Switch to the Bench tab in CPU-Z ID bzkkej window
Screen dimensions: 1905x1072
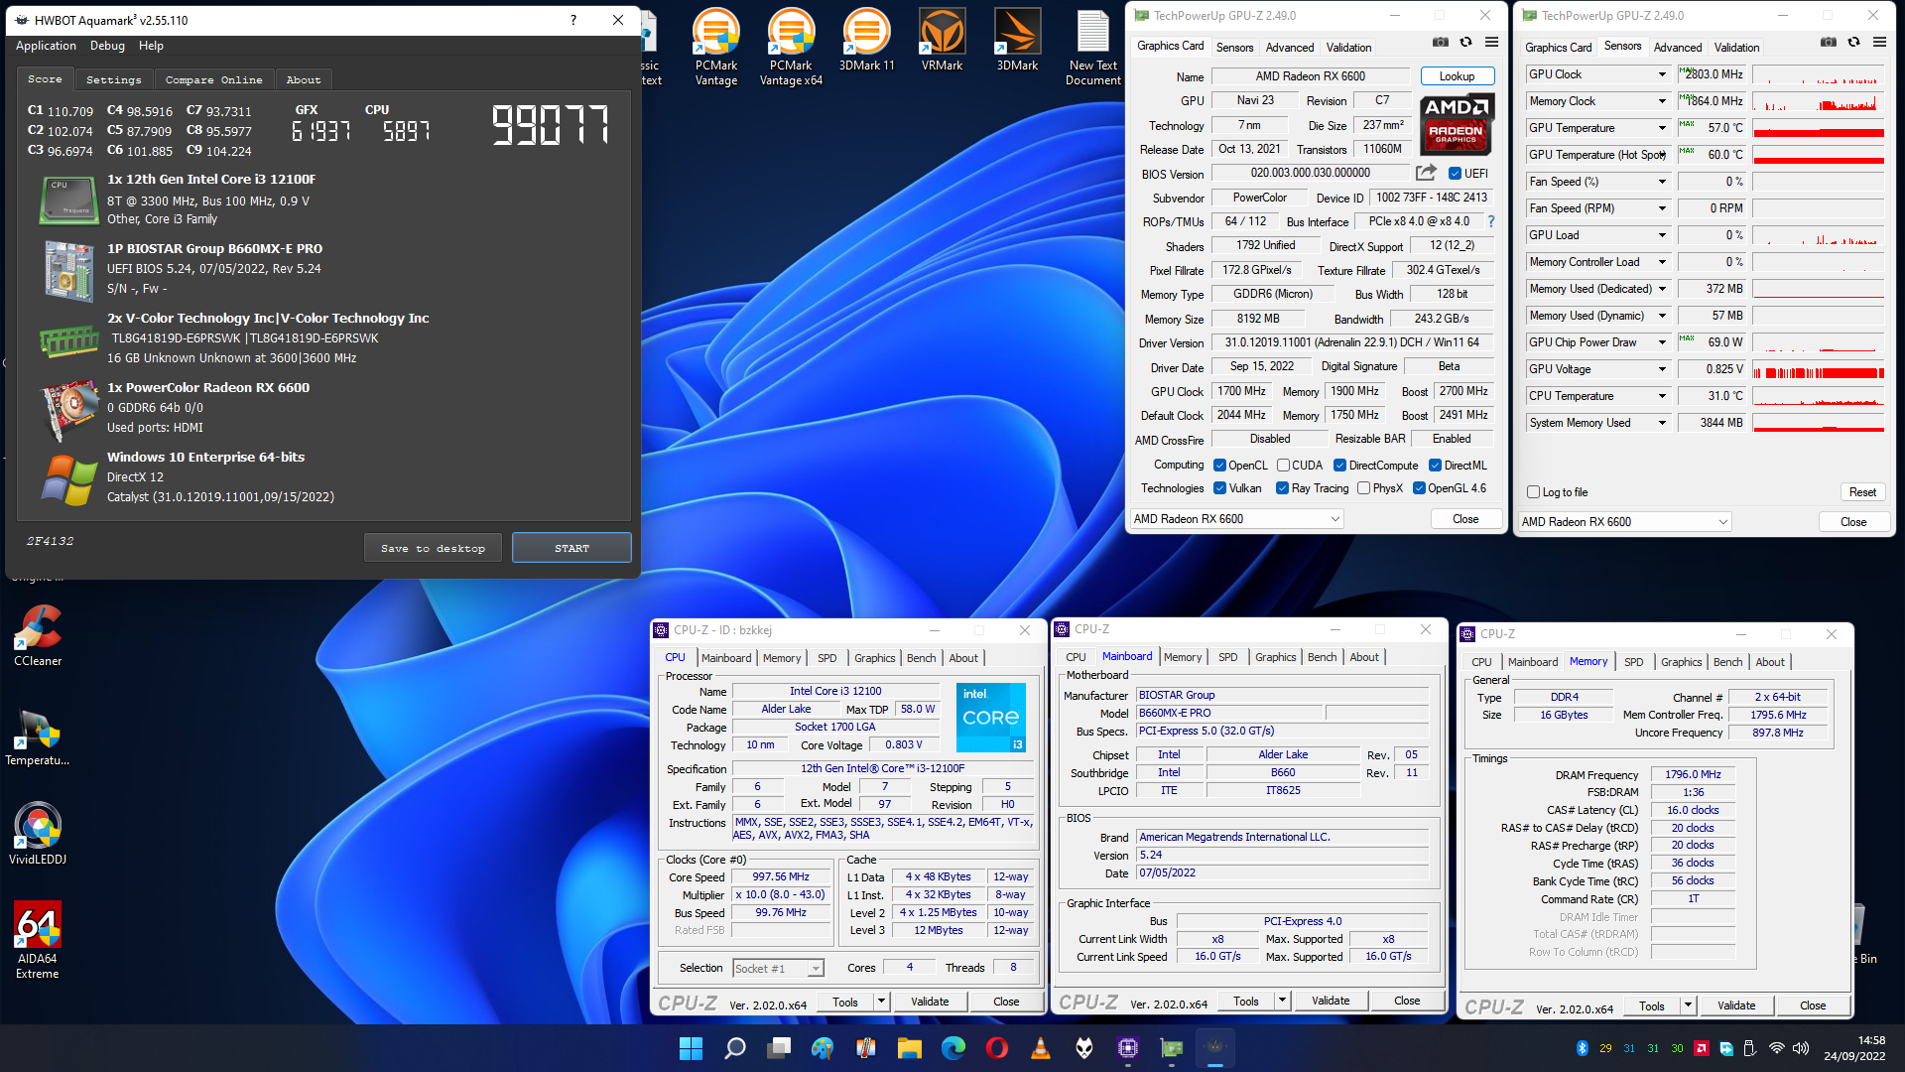pyautogui.click(x=921, y=658)
